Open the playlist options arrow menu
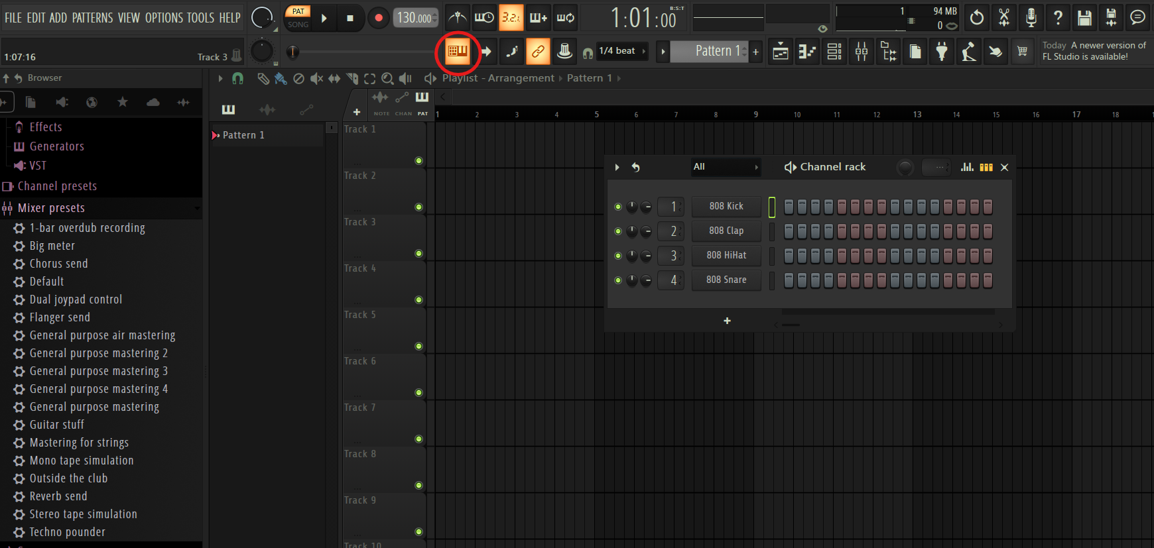1154x548 pixels. (220, 79)
